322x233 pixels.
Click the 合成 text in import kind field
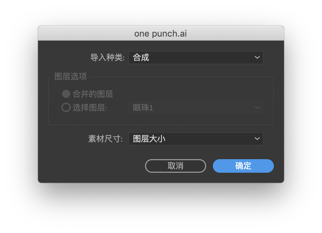coord(141,58)
